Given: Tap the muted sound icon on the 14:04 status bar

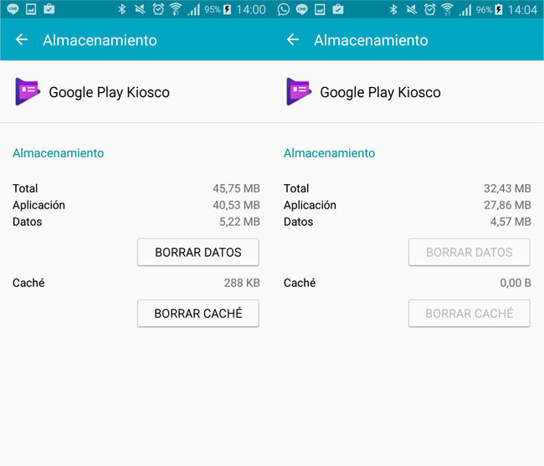Looking at the screenshot, I should pyautogui.click(x=412, y=9).
